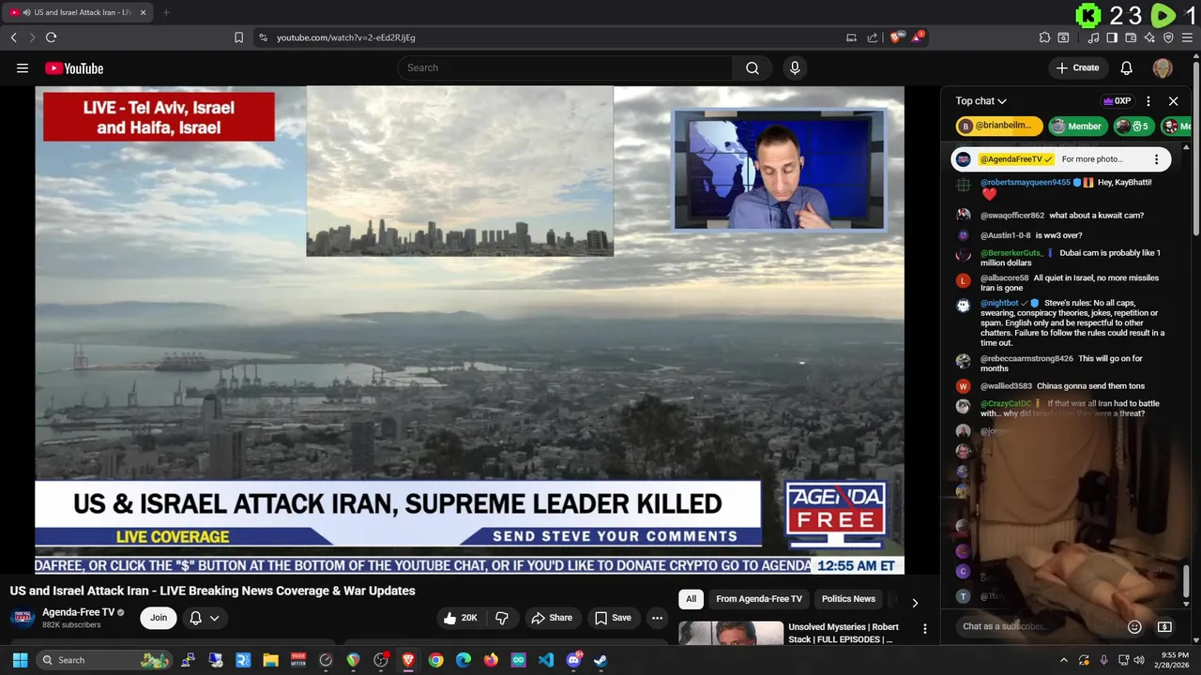Expand the Top chat dropdown
Screen dimensions: 1201x675
tap(981, 101)
